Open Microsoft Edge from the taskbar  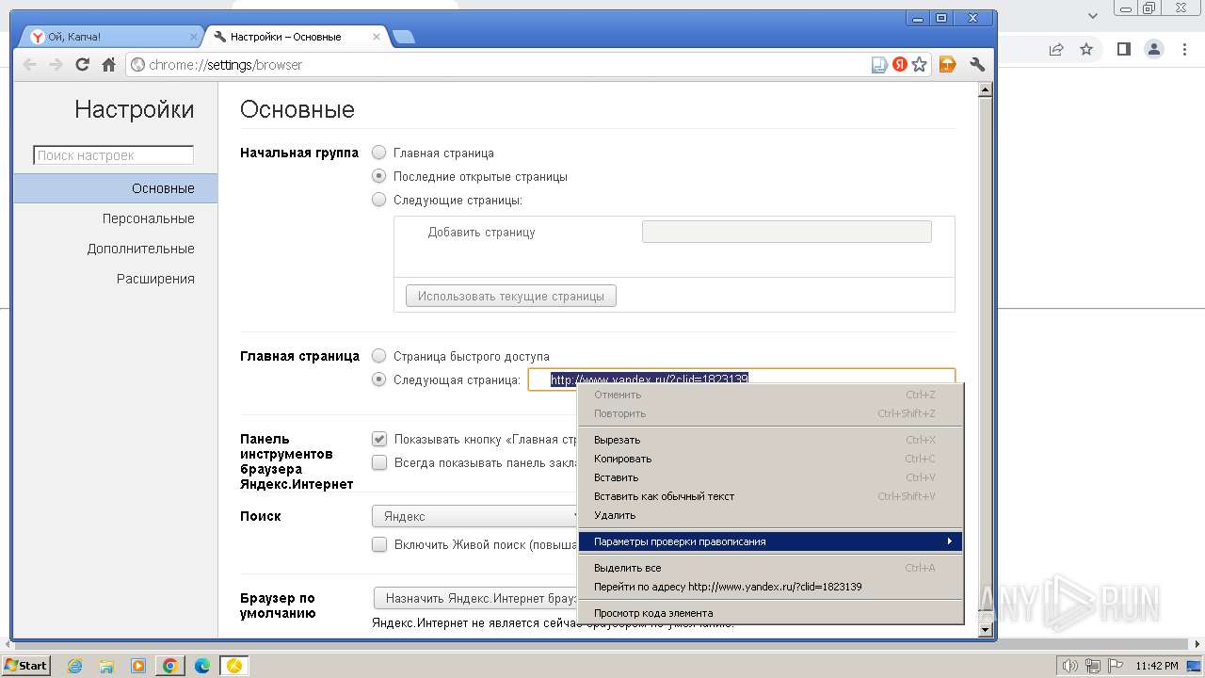pyautogui.click(x=202, y=666)
